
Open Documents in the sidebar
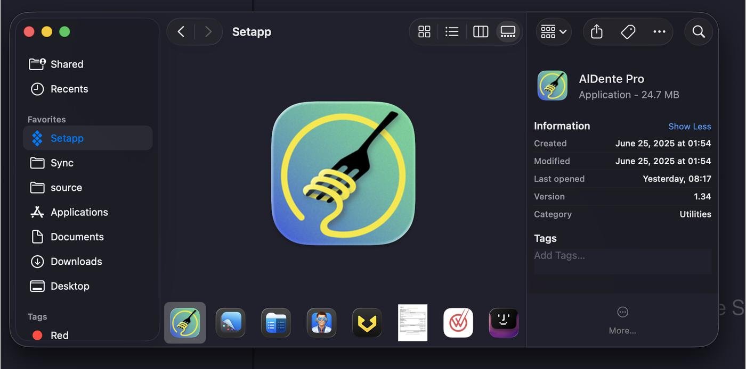(x=88, y=237)
